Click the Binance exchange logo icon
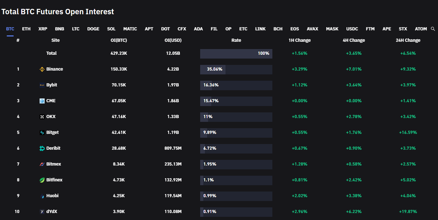The width and height of the screenshot is (438, 220). coord(42,69)
